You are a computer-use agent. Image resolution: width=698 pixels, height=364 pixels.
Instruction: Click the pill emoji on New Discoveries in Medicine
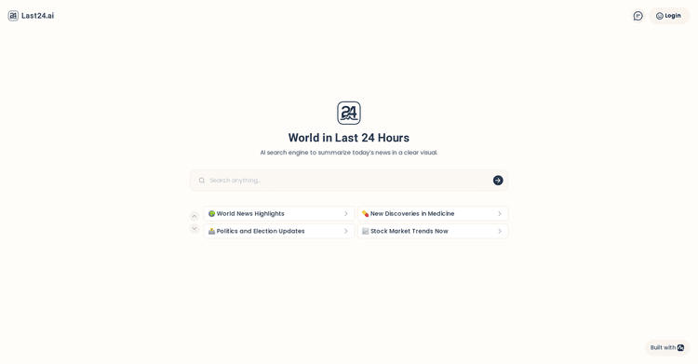366,214
